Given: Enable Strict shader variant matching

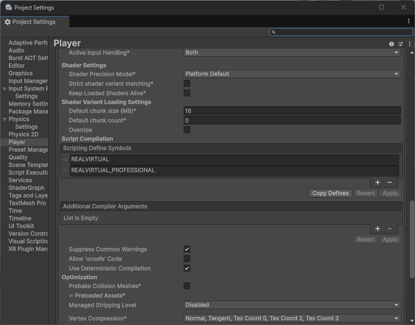Looking at the screenshot, I should coord(187,84).
